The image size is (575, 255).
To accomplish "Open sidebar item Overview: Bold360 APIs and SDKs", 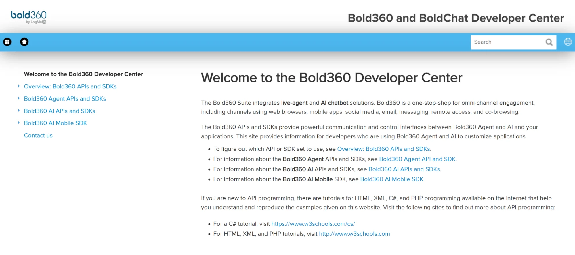I will pyautogui.click(x=70, y=86).
